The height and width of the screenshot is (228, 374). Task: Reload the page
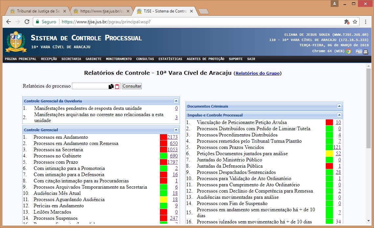click(26, 22)
